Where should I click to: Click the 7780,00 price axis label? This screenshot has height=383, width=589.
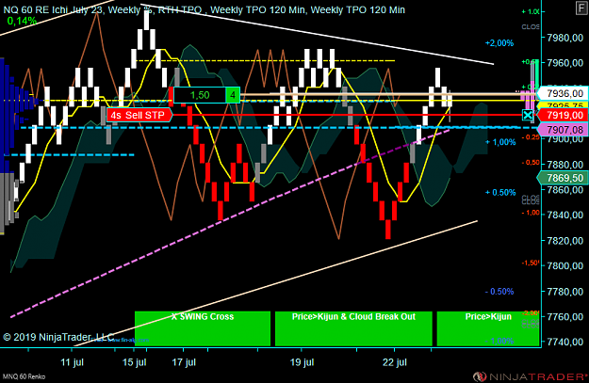(x=564, y=292)
